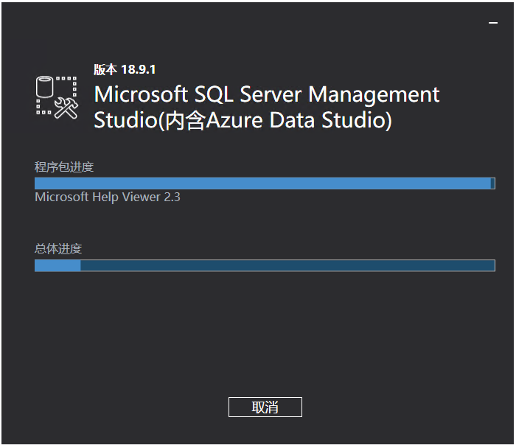Click the SQL Server Management Studio logo icon

coord(57,97)
